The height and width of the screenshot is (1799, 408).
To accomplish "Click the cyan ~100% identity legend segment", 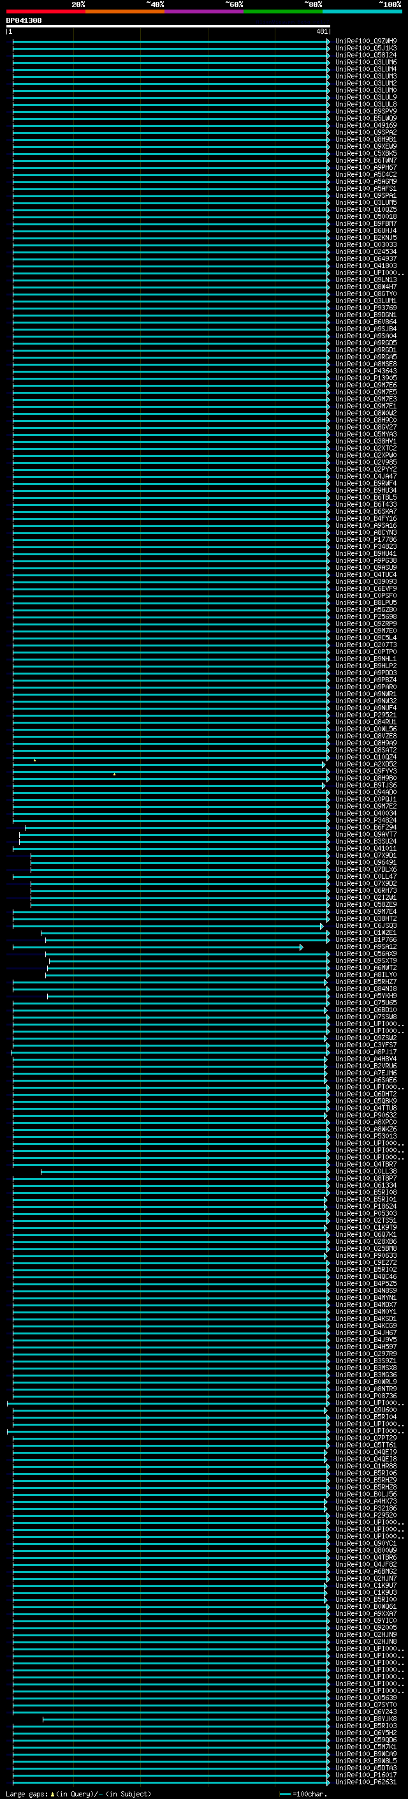I will [x=363, y=11].
